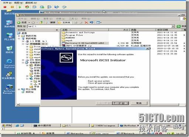189x137 pixels.
Task: Open the Back button history dropdown arrow
Action: (x=29, y=22)
